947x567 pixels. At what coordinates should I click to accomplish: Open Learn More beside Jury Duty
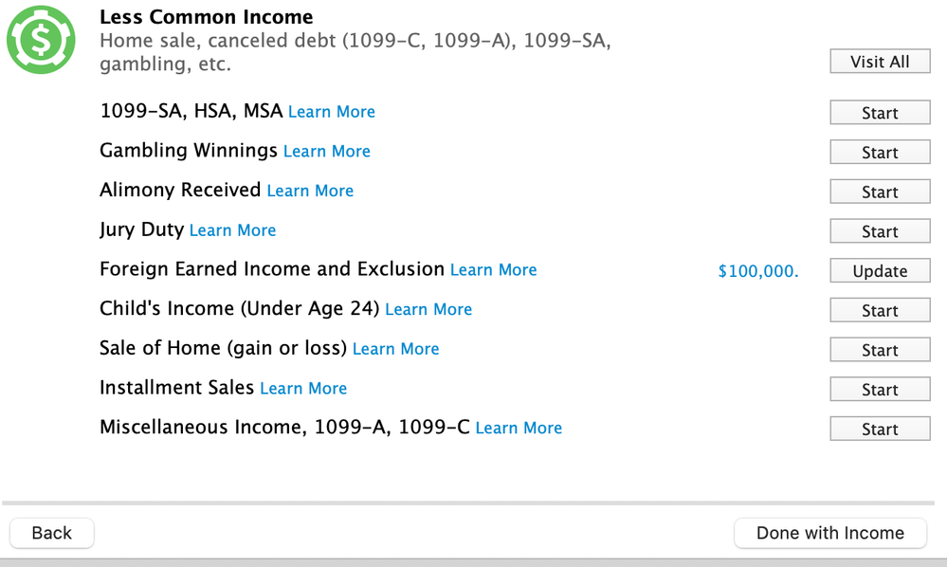[232, 230]
